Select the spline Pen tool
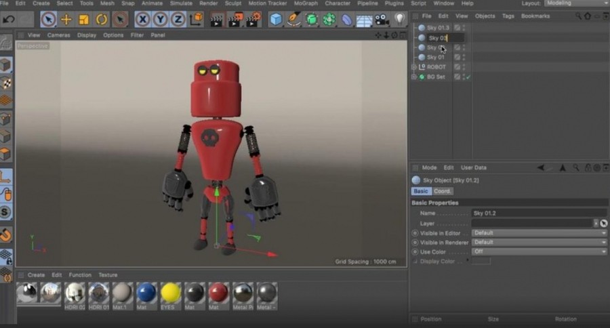 (x=293, y=20)
